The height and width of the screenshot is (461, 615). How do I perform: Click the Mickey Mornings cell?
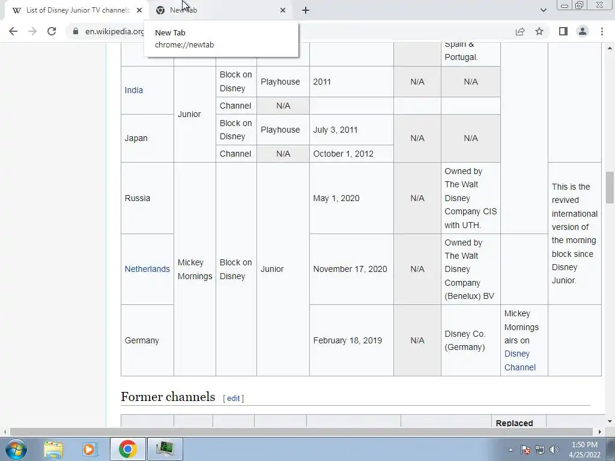(x=195, y=269)
